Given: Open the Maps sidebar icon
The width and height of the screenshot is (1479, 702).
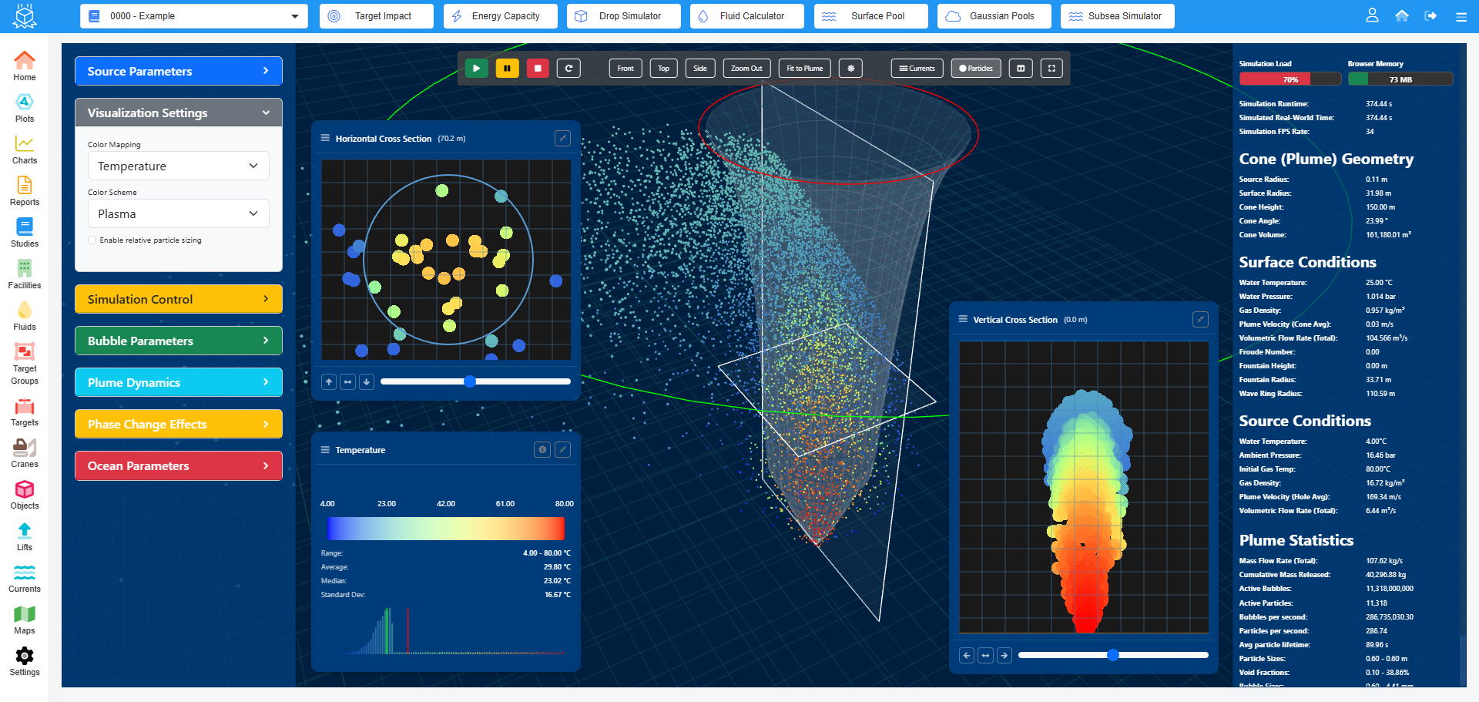Looking at the screenshot, I should [x=24, y=617].
